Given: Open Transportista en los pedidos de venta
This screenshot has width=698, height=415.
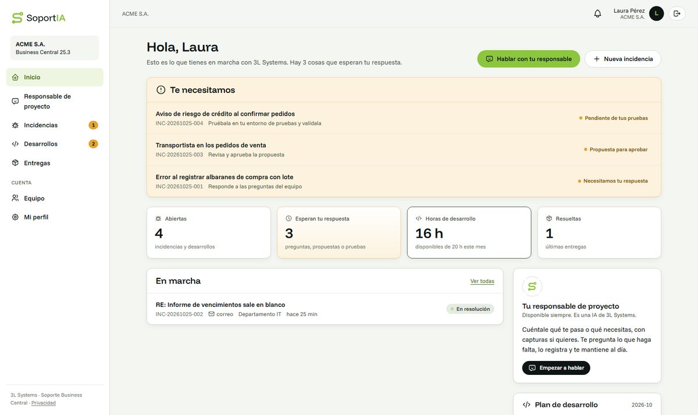Looking at the screenshot, I should (x=404, y=149).
